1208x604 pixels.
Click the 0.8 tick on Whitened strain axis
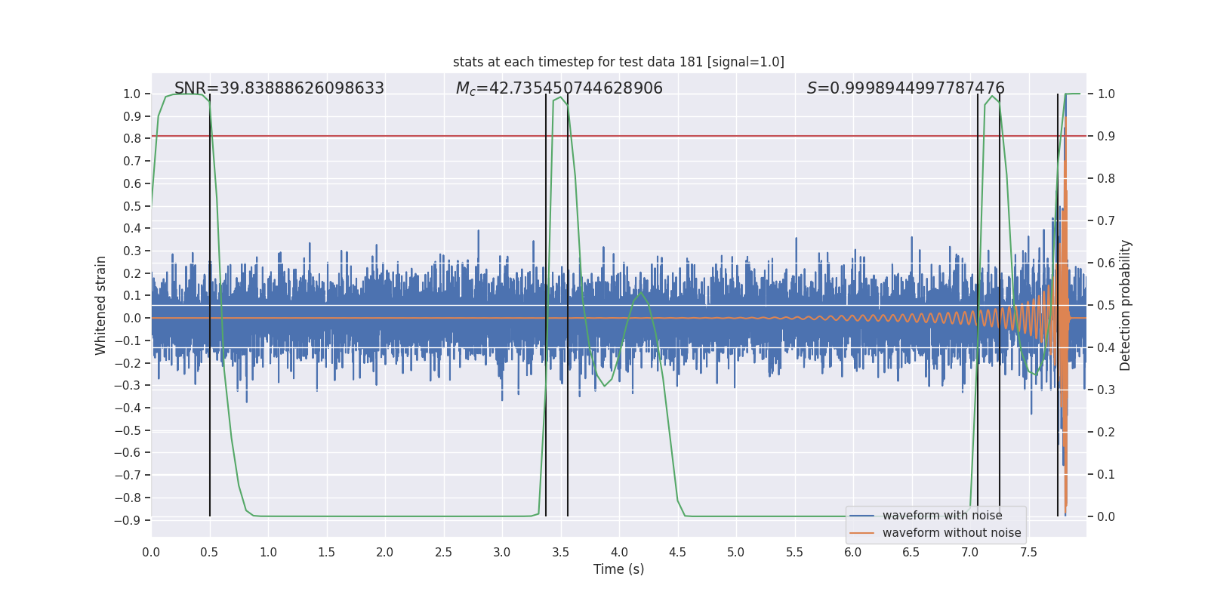click(x=132, y=138)
